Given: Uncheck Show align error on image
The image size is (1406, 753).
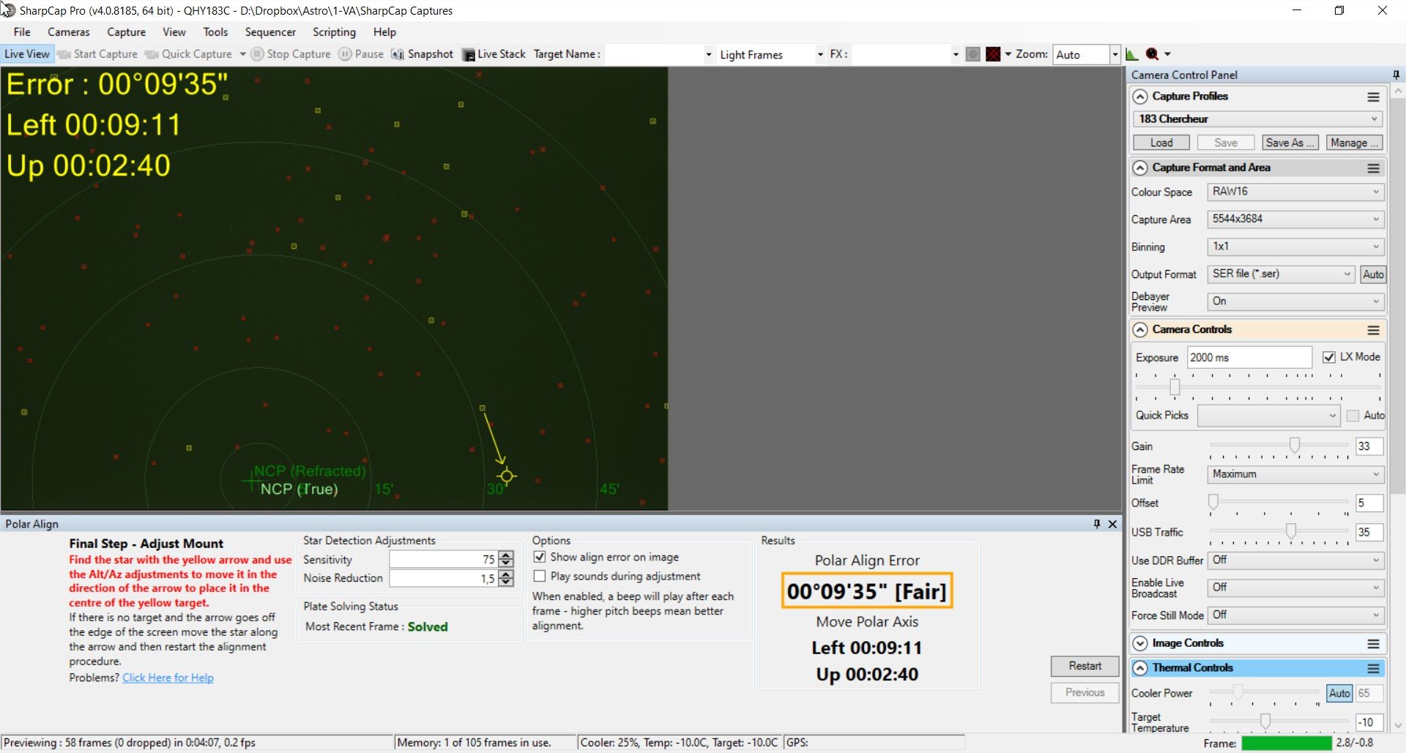Looking at the screenshot, I should coord(540,557).
